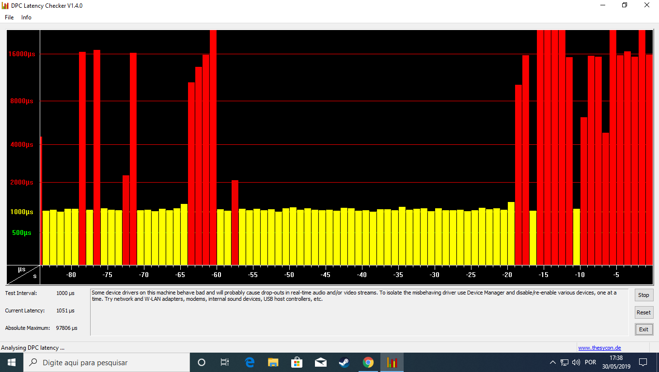Click the 500µs axis label
Image resolution: width=659 pixels, height=372 pixels.
[22, 233]
